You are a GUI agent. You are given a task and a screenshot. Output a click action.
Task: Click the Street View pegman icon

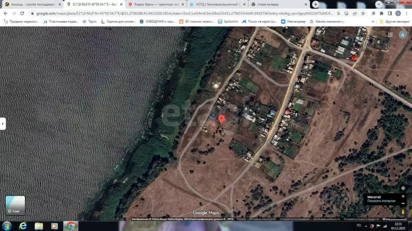click(403, 211)
